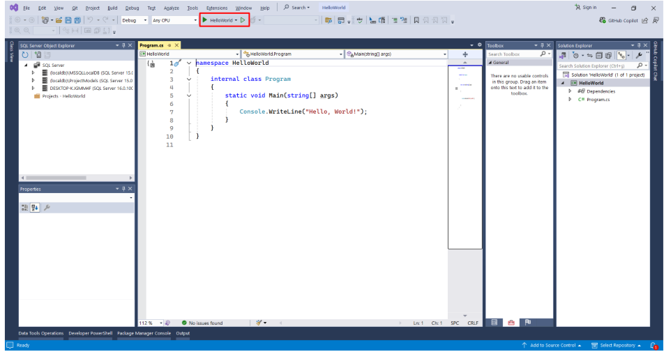Click Add to Source Control
The image size is (664, 352).
tap(551, 345)
